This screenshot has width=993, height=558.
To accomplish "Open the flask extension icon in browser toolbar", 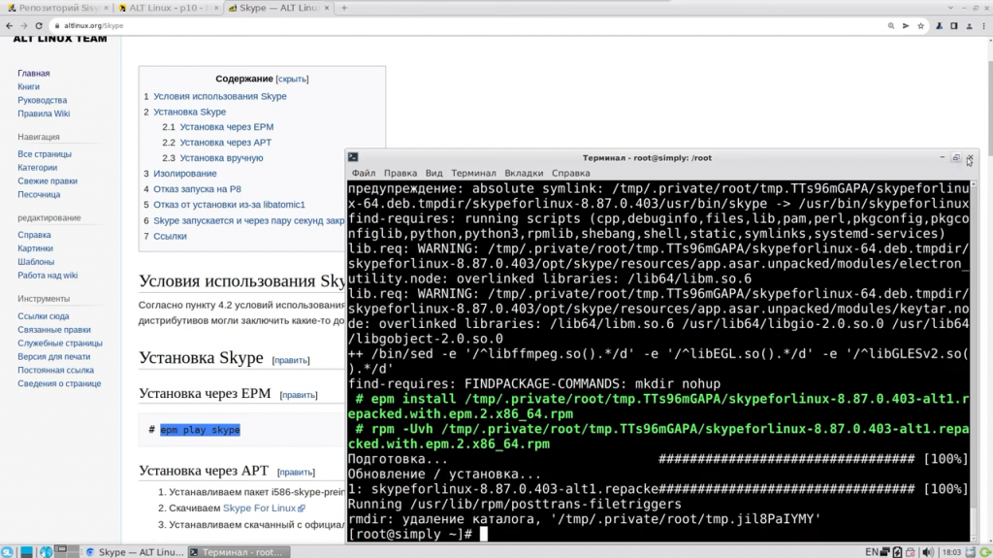I will 939,26.
